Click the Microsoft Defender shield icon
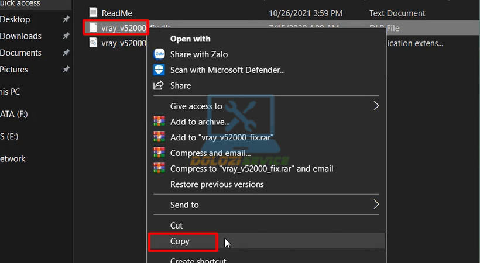Screen dimensions: 480x263 [159, 70]
